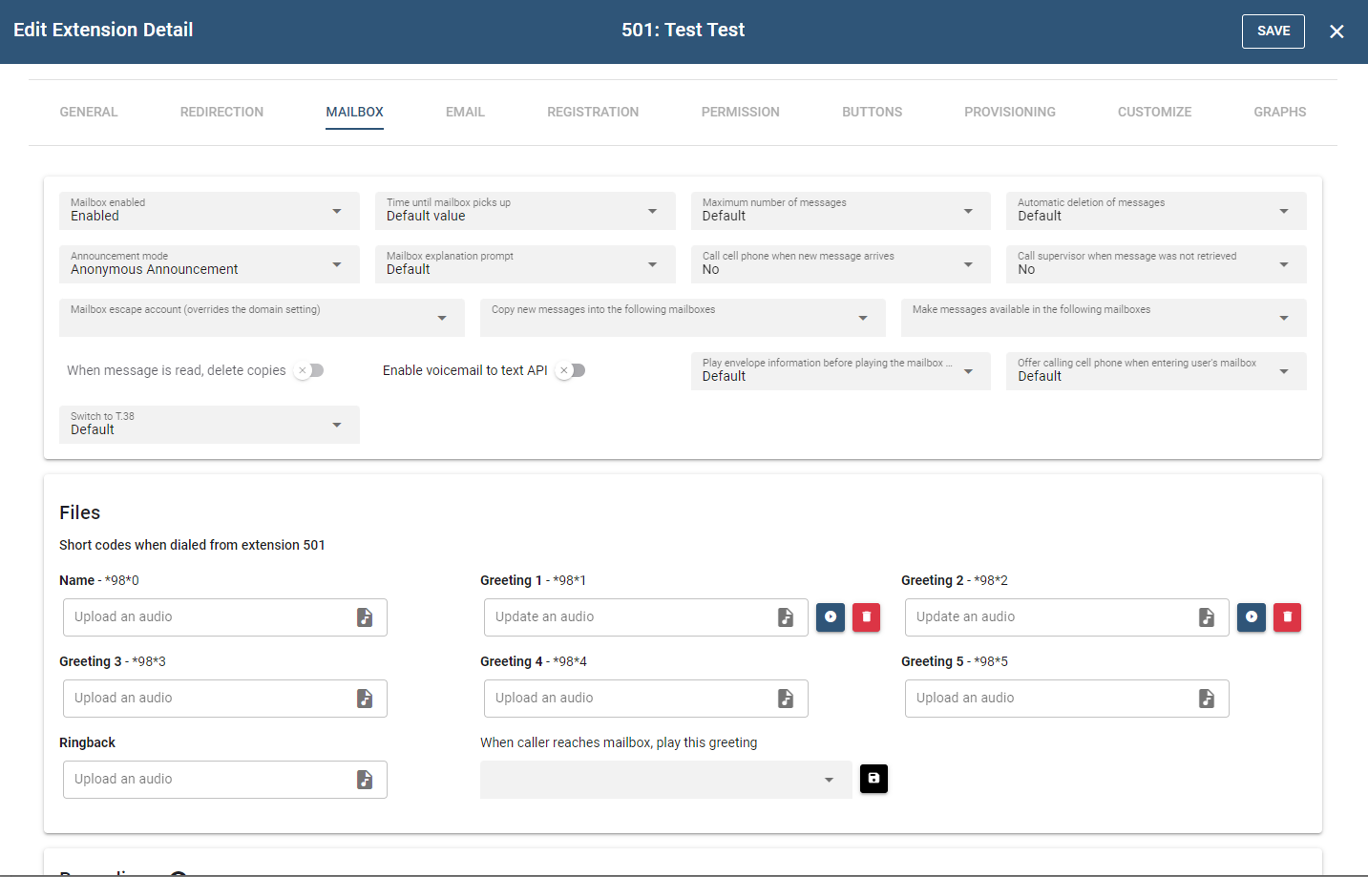Delete the Greeting 2 audio file
Image resolution: width=1368 pixels, height=877 pixels.
[x=1287, y=617]
